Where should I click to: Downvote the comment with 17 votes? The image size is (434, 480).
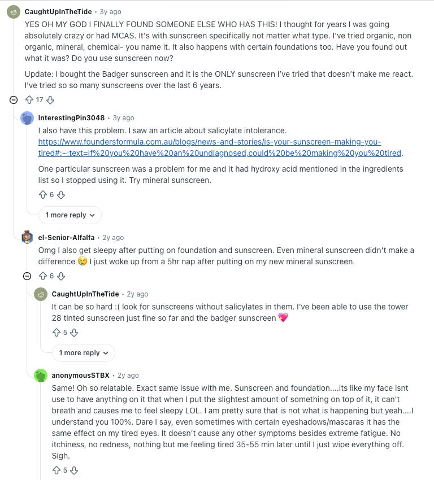tap(50, 100)
